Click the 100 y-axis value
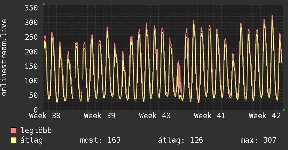Screen dimensions: 288x150 point(31,81)
